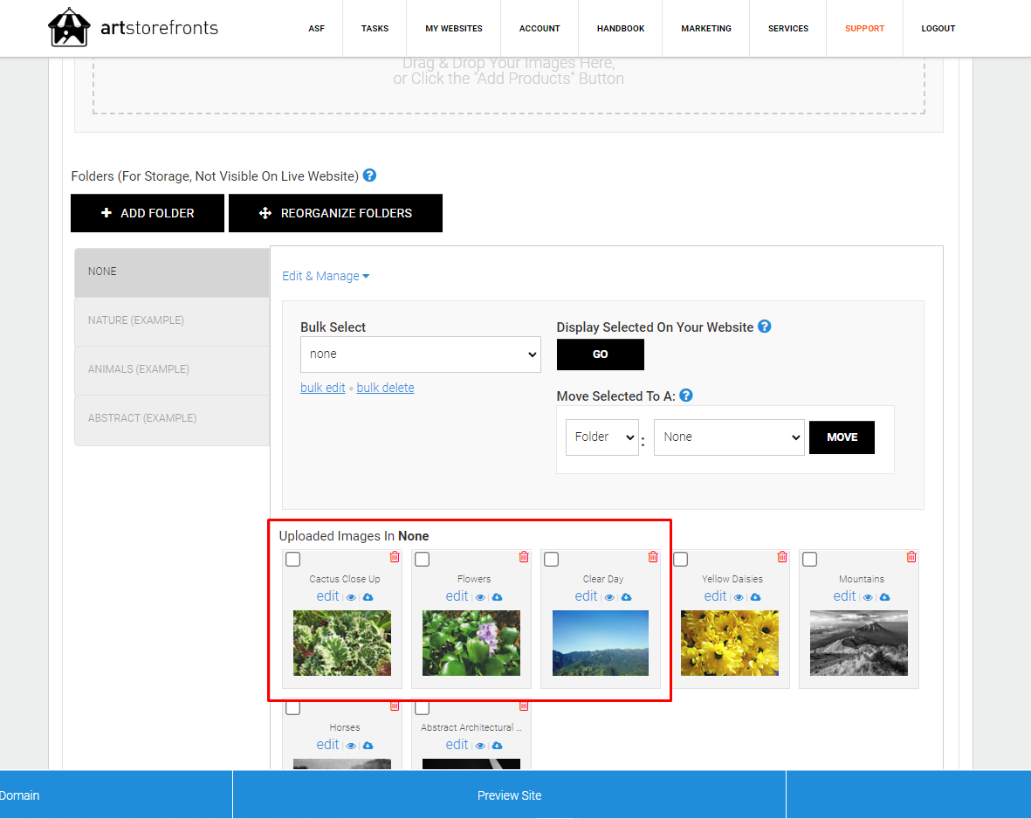The height and width of the screenshot is (819, 1031).
Task: Select the Horses checkbox
Action: (x=293, y=708)
